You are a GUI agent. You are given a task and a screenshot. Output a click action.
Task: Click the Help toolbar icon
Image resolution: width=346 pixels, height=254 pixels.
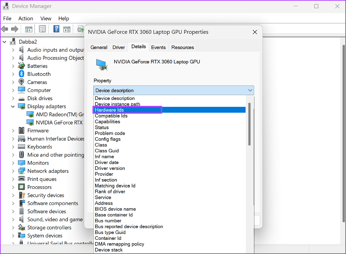[x=56, y=29]
